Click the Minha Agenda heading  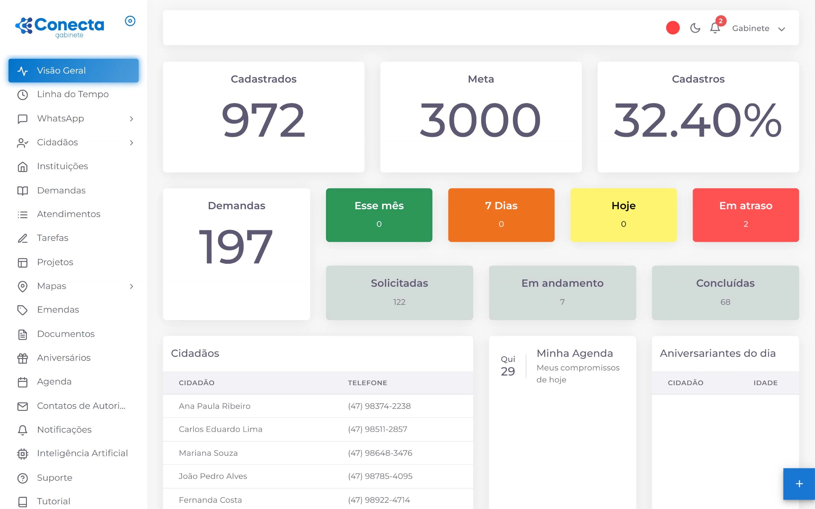(x=574, y=353)
